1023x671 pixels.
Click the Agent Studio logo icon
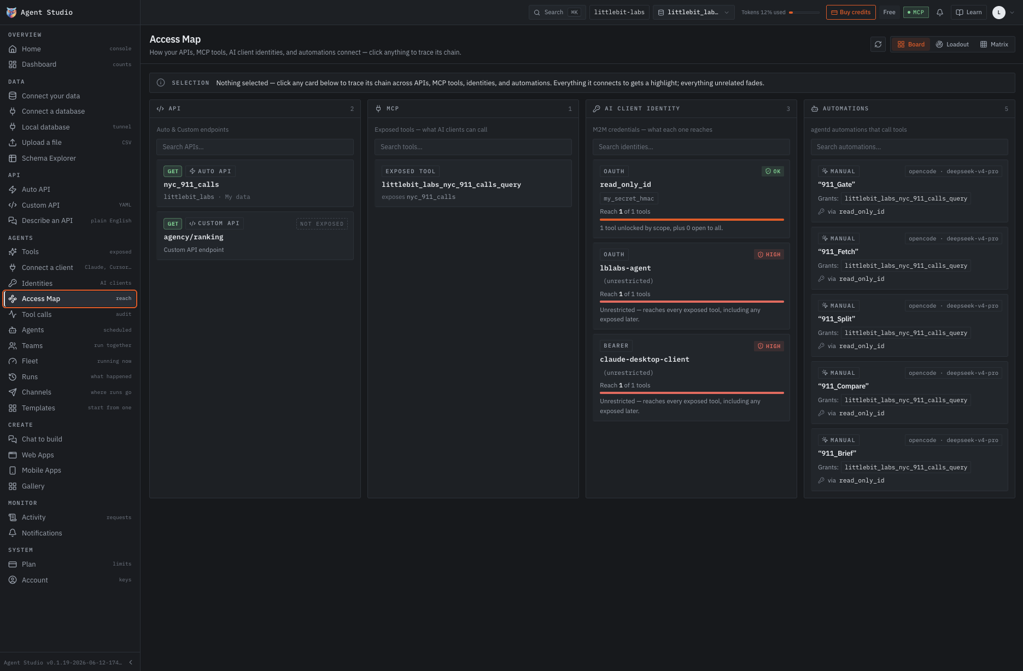pyautogui.click(x=11, y=12)
